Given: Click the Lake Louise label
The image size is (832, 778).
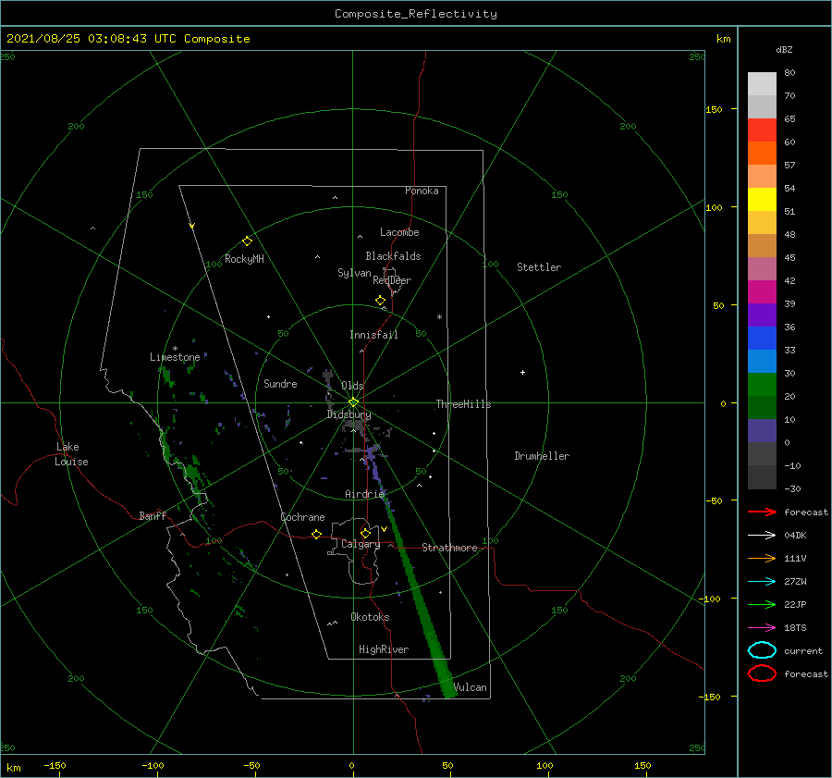Looking at the screenshot, I should pyautogui.click(x=71, y=454).
